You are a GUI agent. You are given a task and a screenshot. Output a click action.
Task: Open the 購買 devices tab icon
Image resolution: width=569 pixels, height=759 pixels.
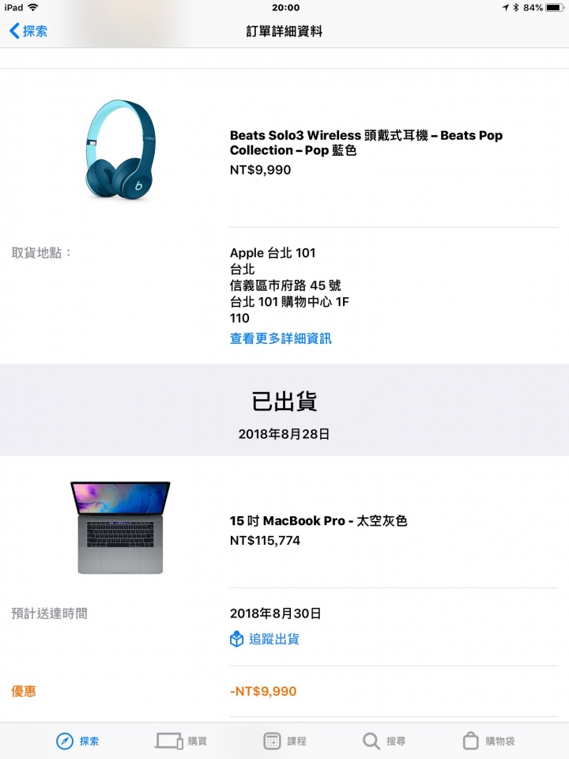click(169, 741)
